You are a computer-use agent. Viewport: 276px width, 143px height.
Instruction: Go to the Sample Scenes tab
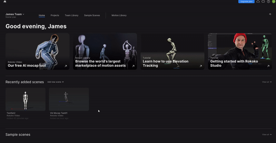tap(92, 15)
